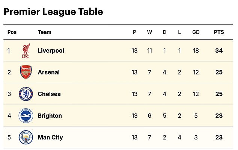The image size is (238, 150).
Task: Click the Man City club crest
Action: [26, 137]
